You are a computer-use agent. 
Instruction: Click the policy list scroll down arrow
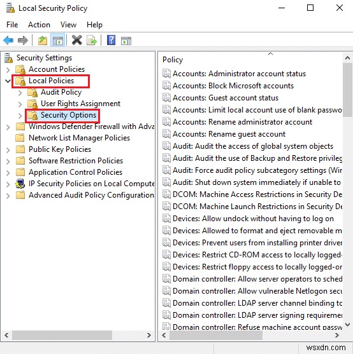coord(347,325)
